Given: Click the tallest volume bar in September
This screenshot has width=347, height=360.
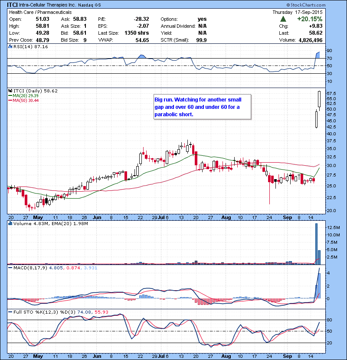Looking at the screenshot, I should tap(317, 244).
